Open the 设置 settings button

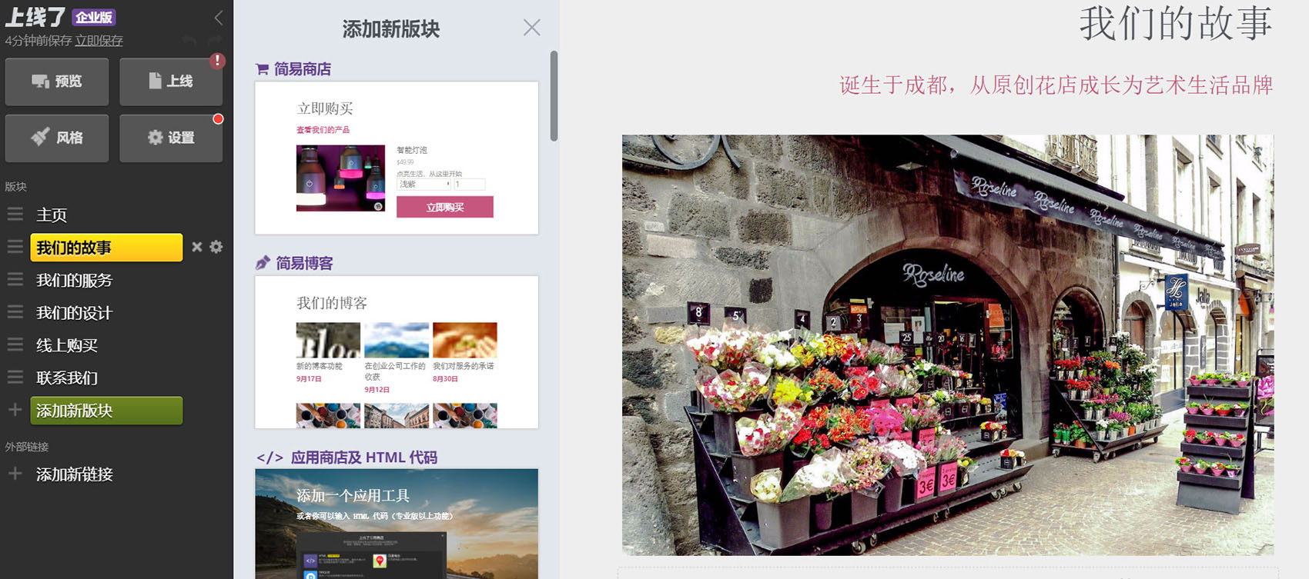click(x=171, y=138)
